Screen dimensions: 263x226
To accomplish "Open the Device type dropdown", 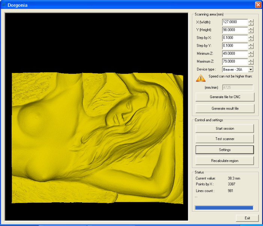I will [x=251, y=70].
